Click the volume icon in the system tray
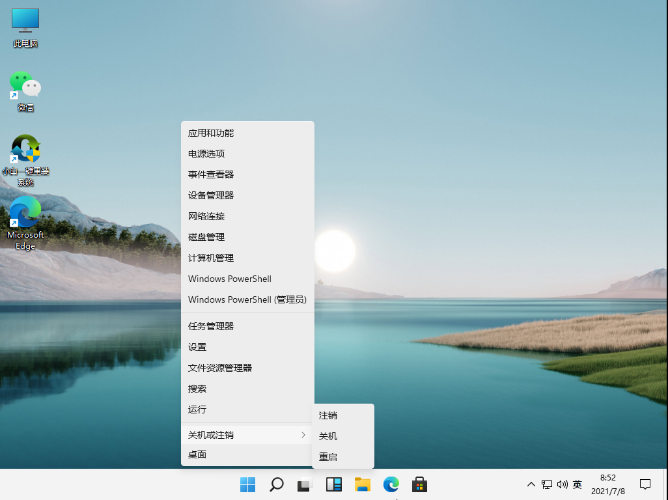The width and height of the screenshot is (668, 500). point(562,484)
